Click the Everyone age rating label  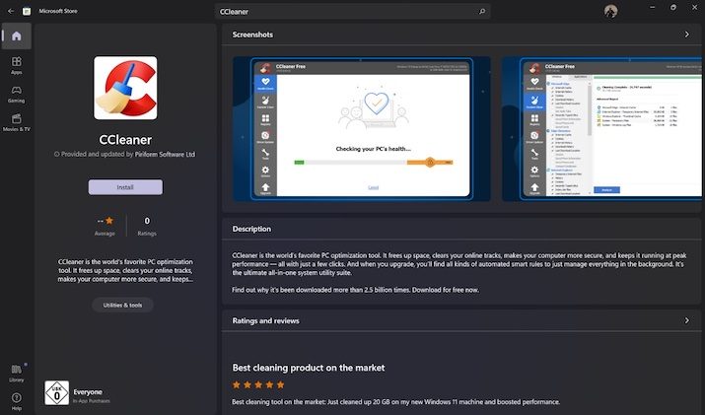pyautogui.click(x=88, y=392)
